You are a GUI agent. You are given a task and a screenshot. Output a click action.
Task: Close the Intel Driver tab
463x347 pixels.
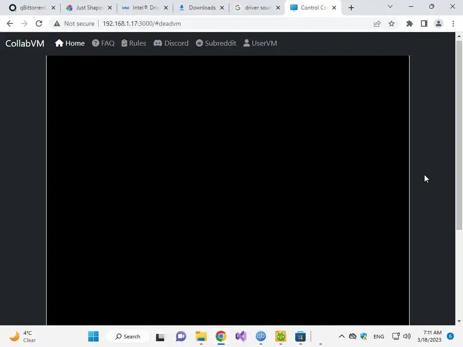[165, 8]
